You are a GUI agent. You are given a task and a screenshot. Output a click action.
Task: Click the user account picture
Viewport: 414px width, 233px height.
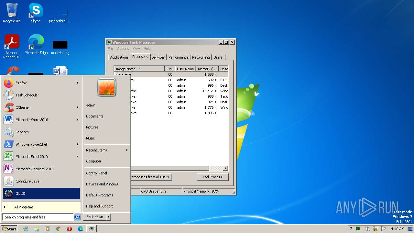tap(107, 87)
